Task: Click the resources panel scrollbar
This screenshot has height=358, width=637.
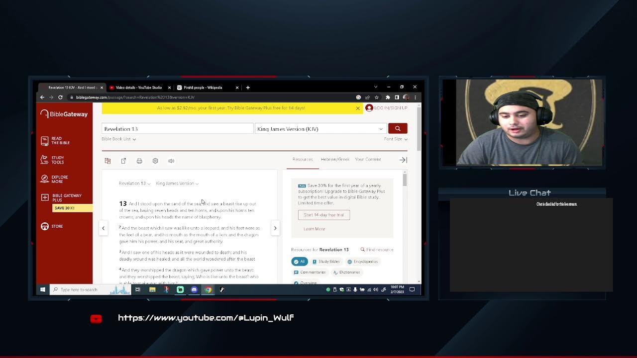Action: (x=405, y=180)
